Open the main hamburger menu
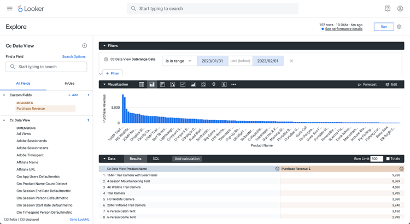 tap(10, 9)
